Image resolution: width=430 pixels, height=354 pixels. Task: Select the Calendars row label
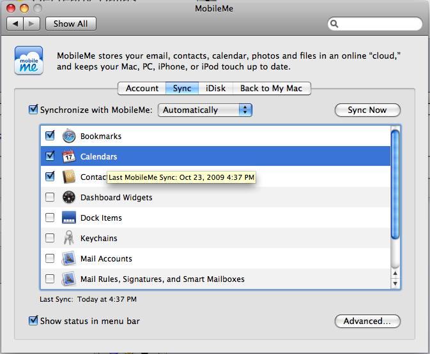click(99, 157)
